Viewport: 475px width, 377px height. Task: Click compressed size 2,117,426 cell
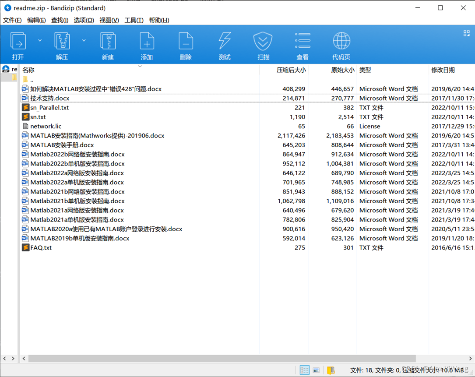click(291, 136)
